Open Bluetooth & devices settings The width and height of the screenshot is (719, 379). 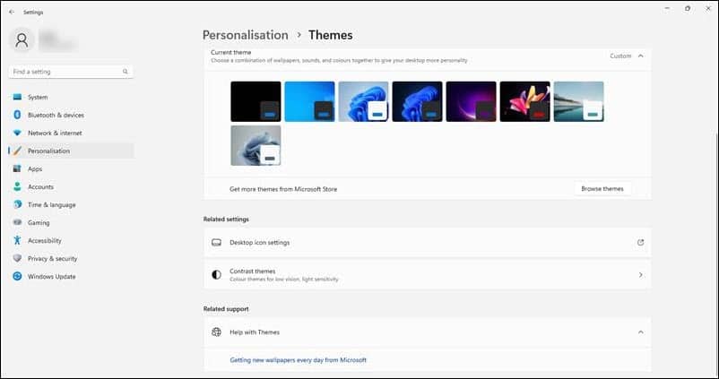tap(71, 115)
